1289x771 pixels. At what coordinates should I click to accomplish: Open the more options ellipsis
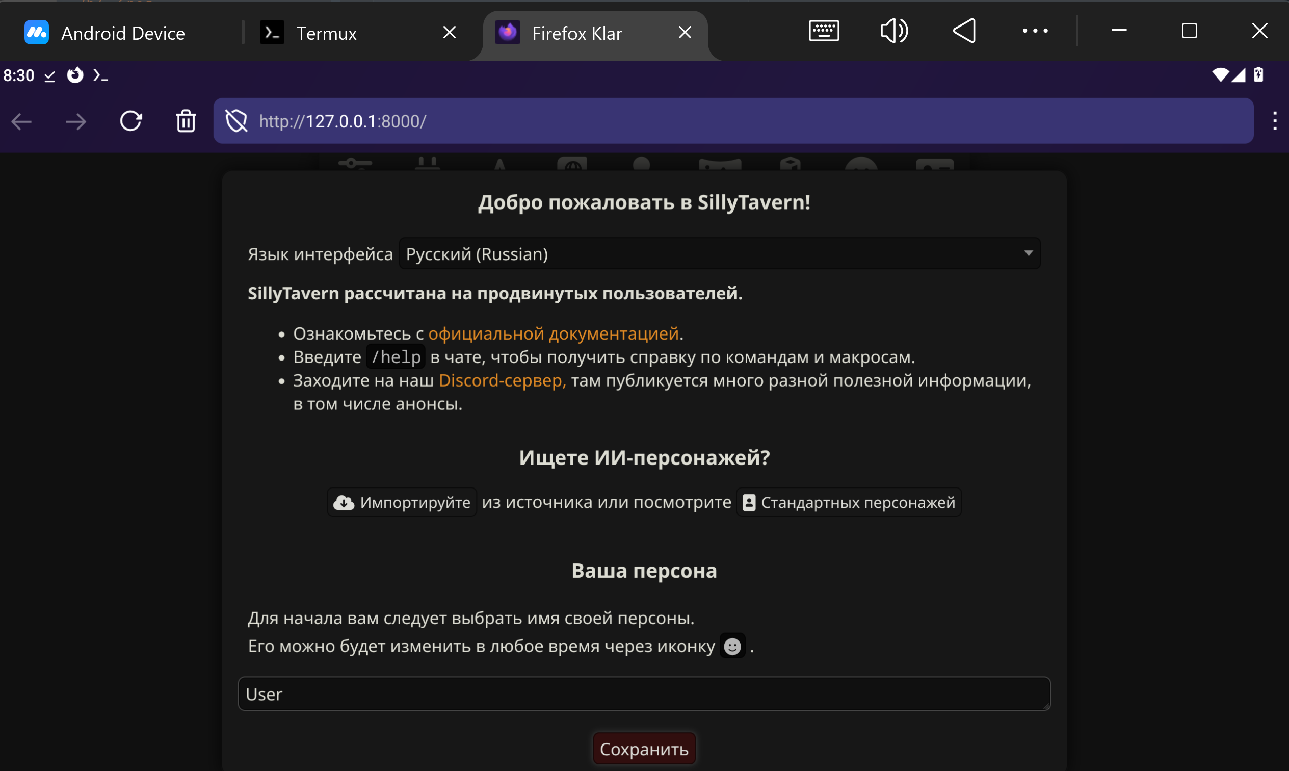point(1035,31)
